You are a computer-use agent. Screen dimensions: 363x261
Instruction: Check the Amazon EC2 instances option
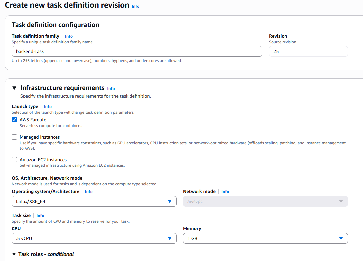click(x=14, y=160)
